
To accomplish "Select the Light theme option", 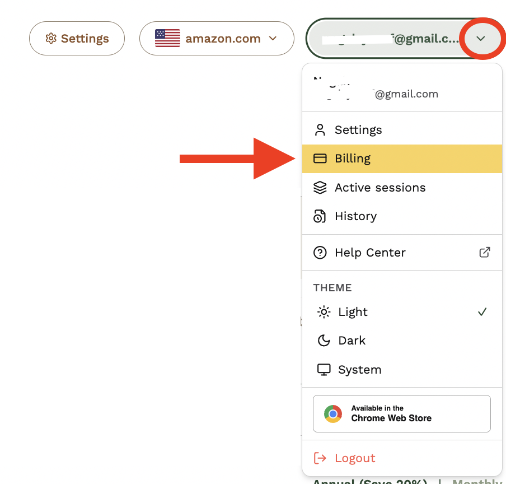I will 402,312.
